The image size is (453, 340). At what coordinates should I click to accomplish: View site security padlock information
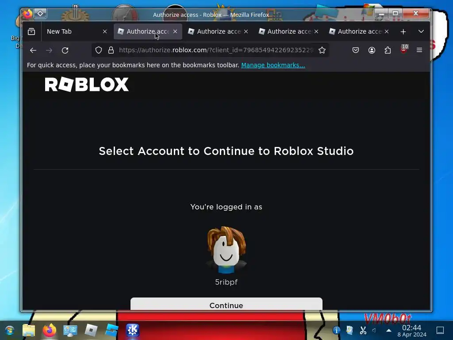(111, 50)
